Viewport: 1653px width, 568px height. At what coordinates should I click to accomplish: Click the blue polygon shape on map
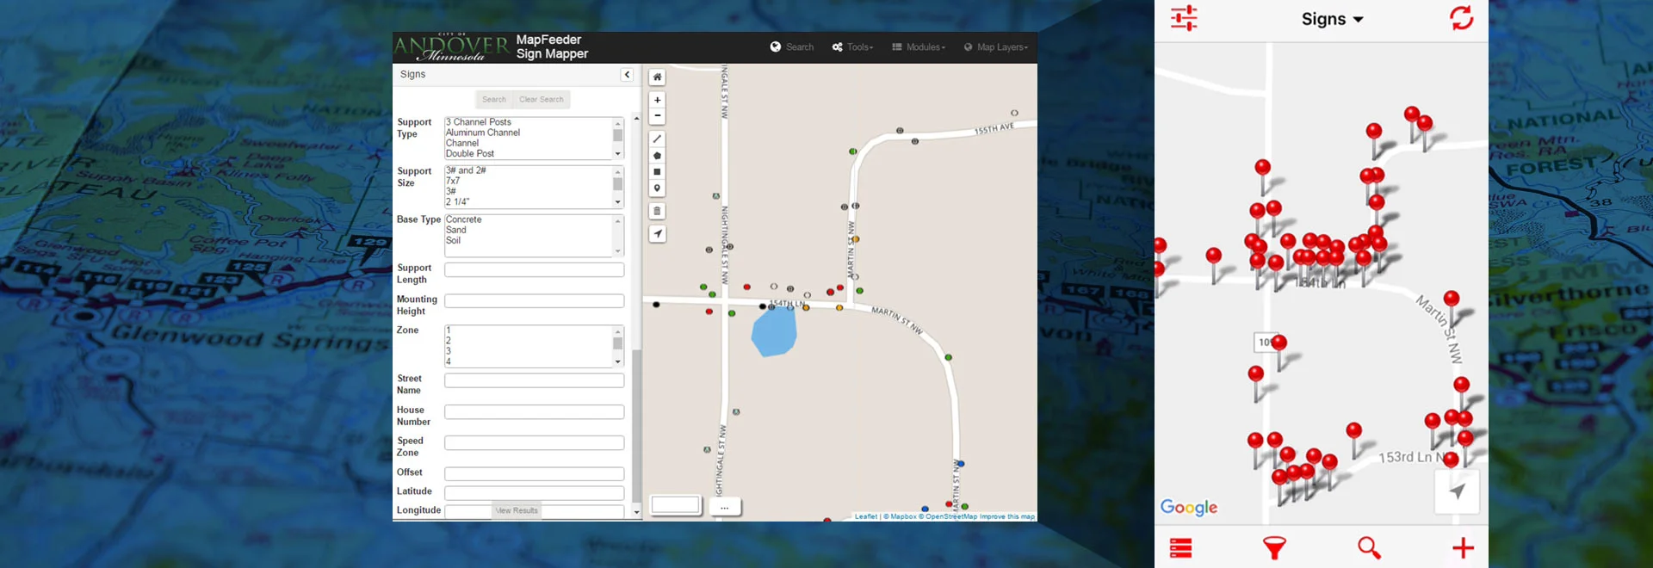[773, 331]
